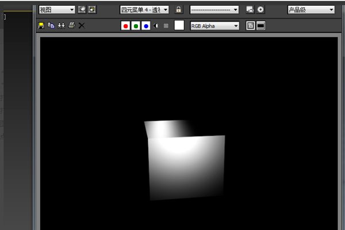Image resolution: width=345 pixels, height=230 pixels.
Task: Toggle the red channel display
Action: click(126, 26)
